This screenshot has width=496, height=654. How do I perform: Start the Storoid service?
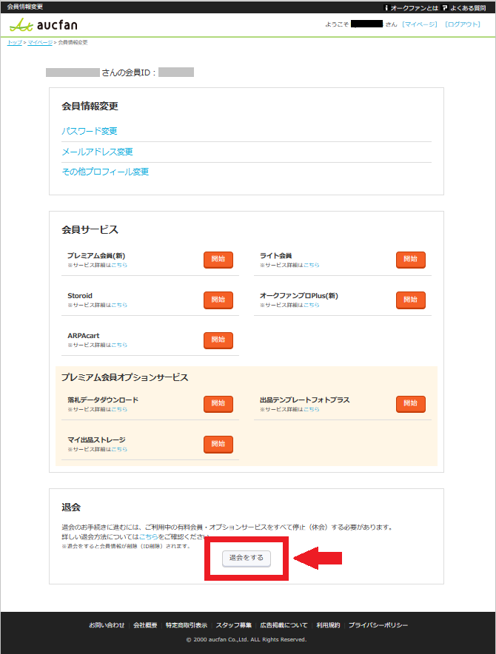[218, 300]
